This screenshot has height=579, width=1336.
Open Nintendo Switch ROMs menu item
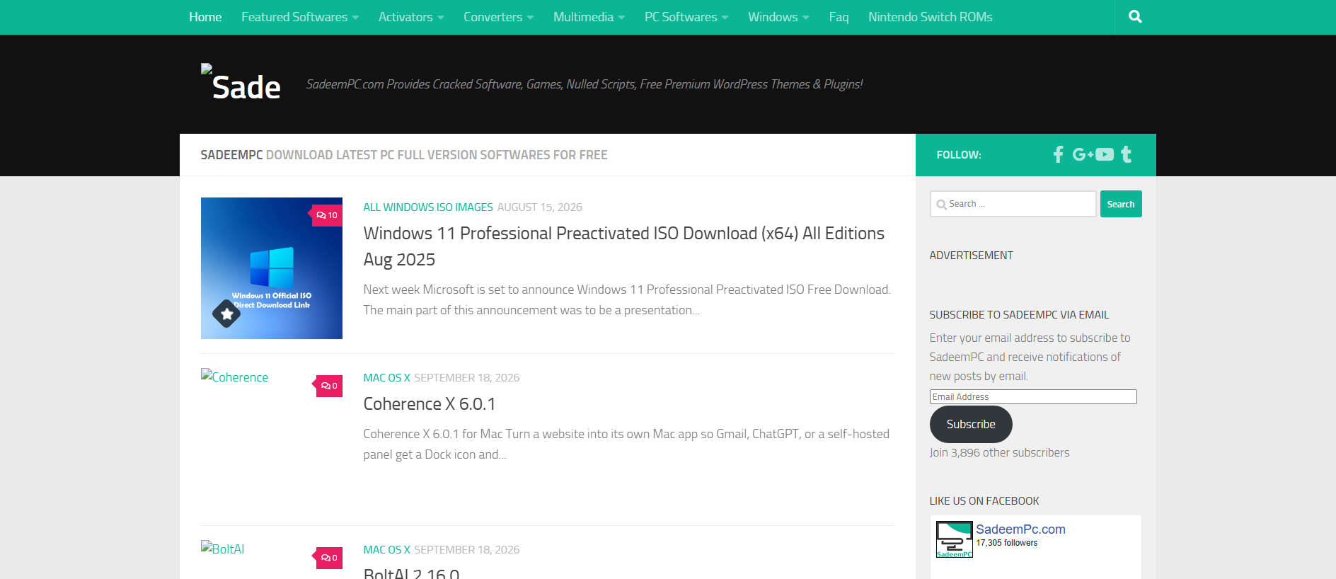(x=931, y=17)
